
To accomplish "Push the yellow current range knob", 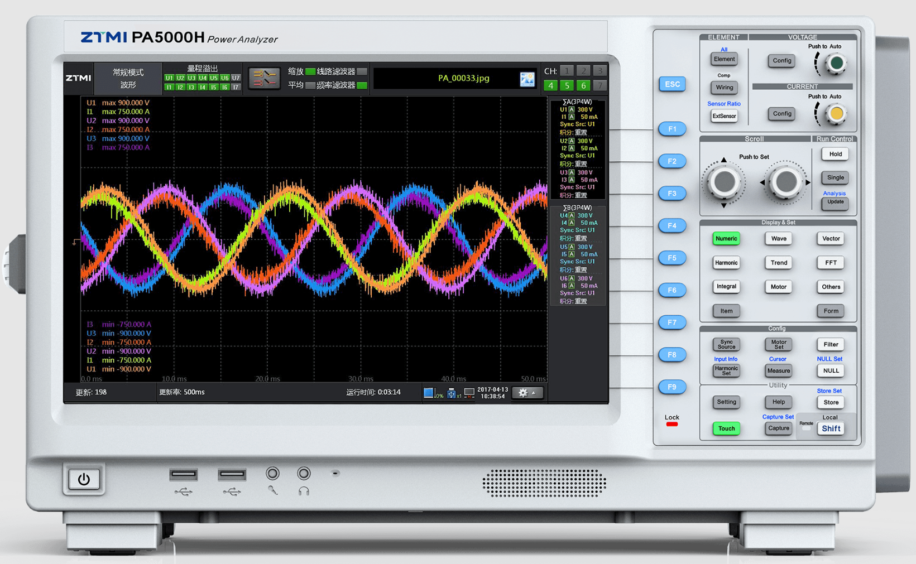I will (836, 114).
